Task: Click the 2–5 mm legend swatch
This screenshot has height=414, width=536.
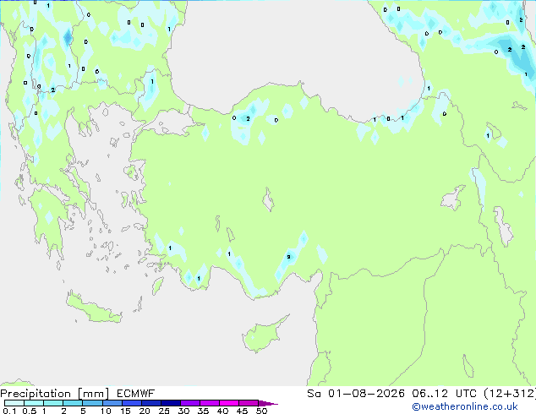Action: (73, 403)
